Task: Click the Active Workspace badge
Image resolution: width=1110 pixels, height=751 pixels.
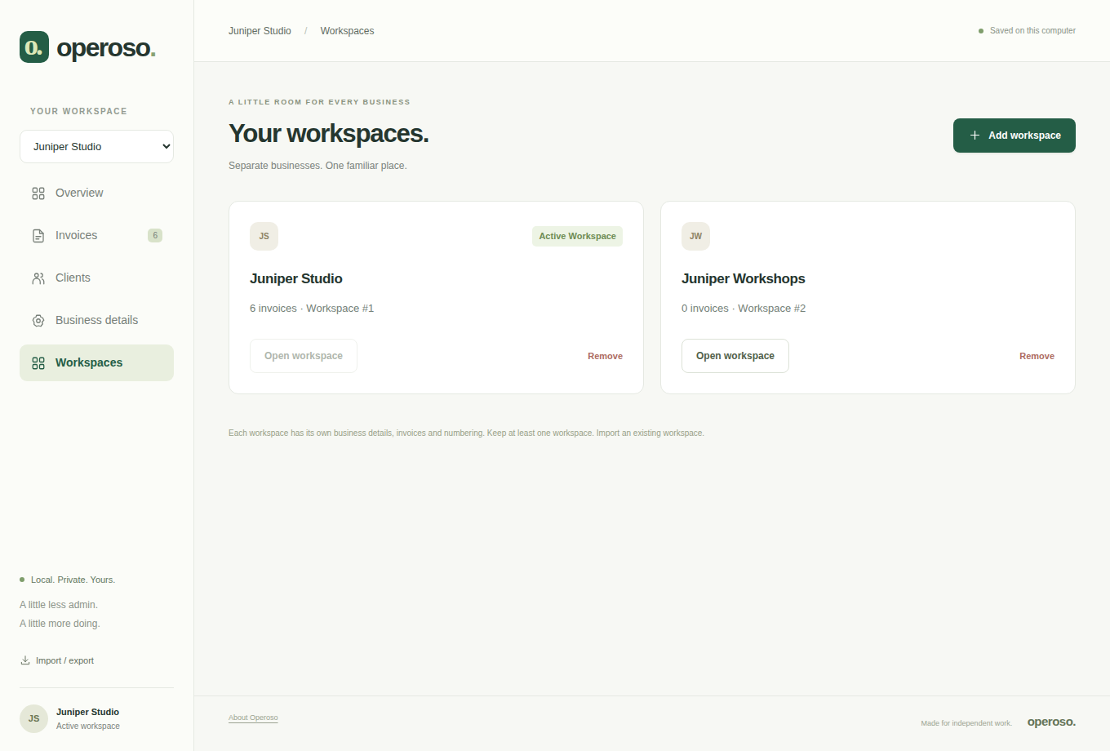Action: tap(577, 236)
